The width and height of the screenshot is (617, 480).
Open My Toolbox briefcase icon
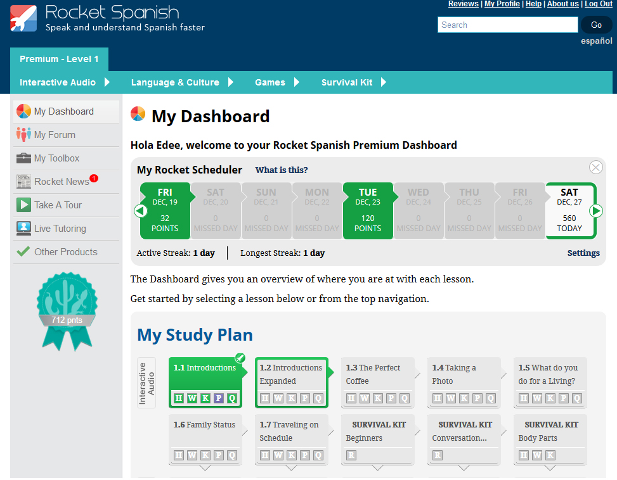tap(23, 158)
